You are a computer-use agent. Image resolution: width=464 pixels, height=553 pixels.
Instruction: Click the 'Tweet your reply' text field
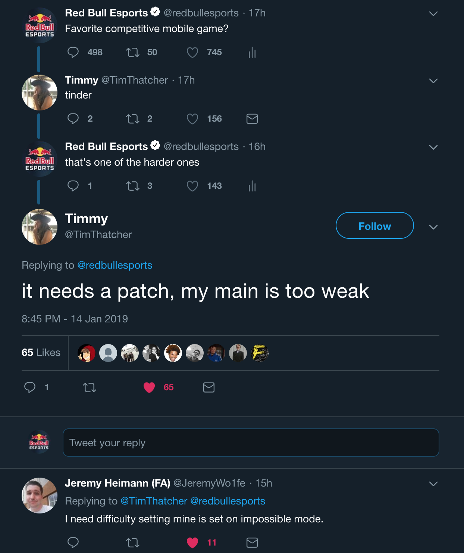tap(251, 443)
